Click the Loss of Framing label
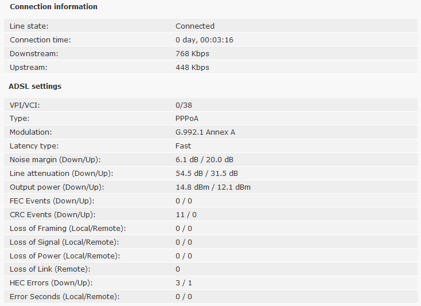The width and height of the screenshot is (421, 306). click(68, 229)
